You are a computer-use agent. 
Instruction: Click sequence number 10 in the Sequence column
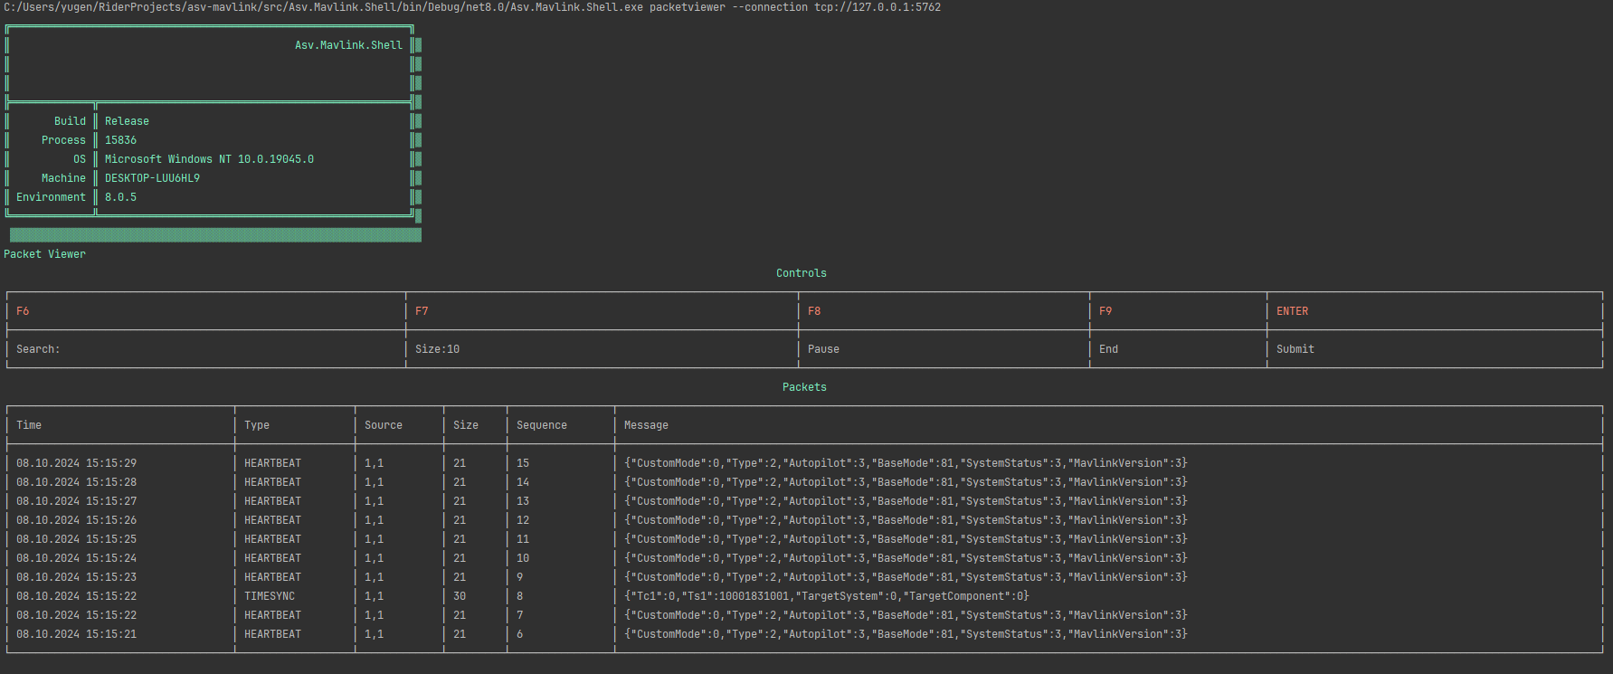point(523,558)
